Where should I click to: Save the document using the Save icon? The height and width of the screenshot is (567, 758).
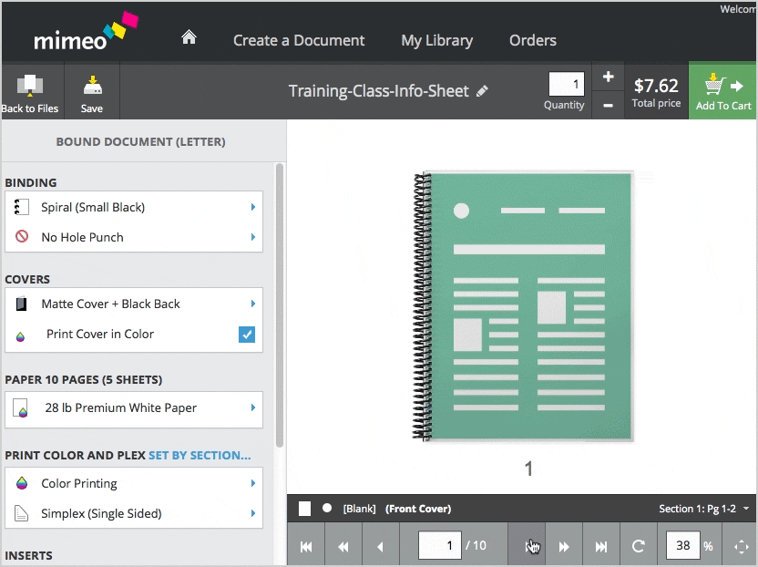point(91,92)
